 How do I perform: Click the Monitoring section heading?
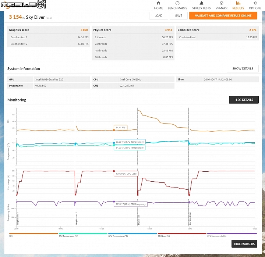[x=17, y=100]
